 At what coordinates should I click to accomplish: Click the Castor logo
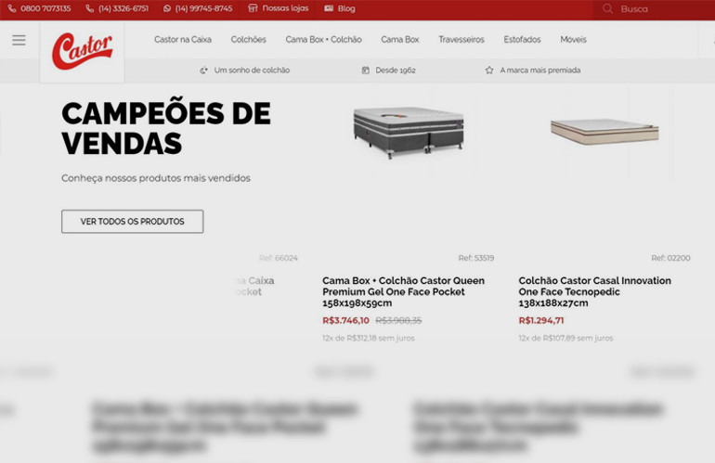click(82, 50)
